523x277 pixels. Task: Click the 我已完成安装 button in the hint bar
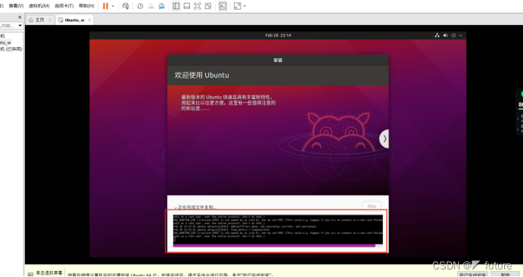coord(472,275)
